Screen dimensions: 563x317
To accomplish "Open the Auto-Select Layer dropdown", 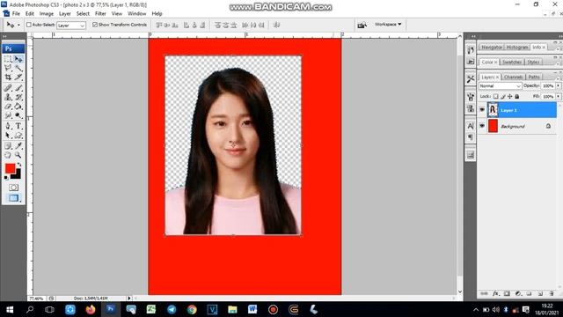I will [71, 26].
